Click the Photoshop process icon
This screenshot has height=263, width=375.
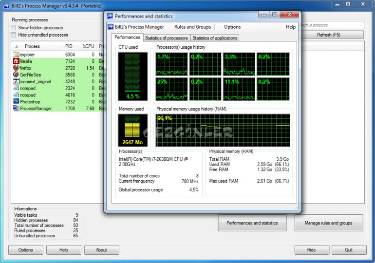coord(16,101)
